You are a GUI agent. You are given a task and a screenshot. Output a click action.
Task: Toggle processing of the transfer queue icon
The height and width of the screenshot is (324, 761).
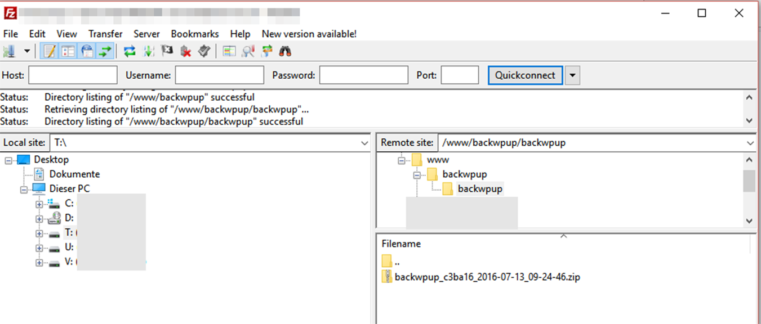point(149,51)
